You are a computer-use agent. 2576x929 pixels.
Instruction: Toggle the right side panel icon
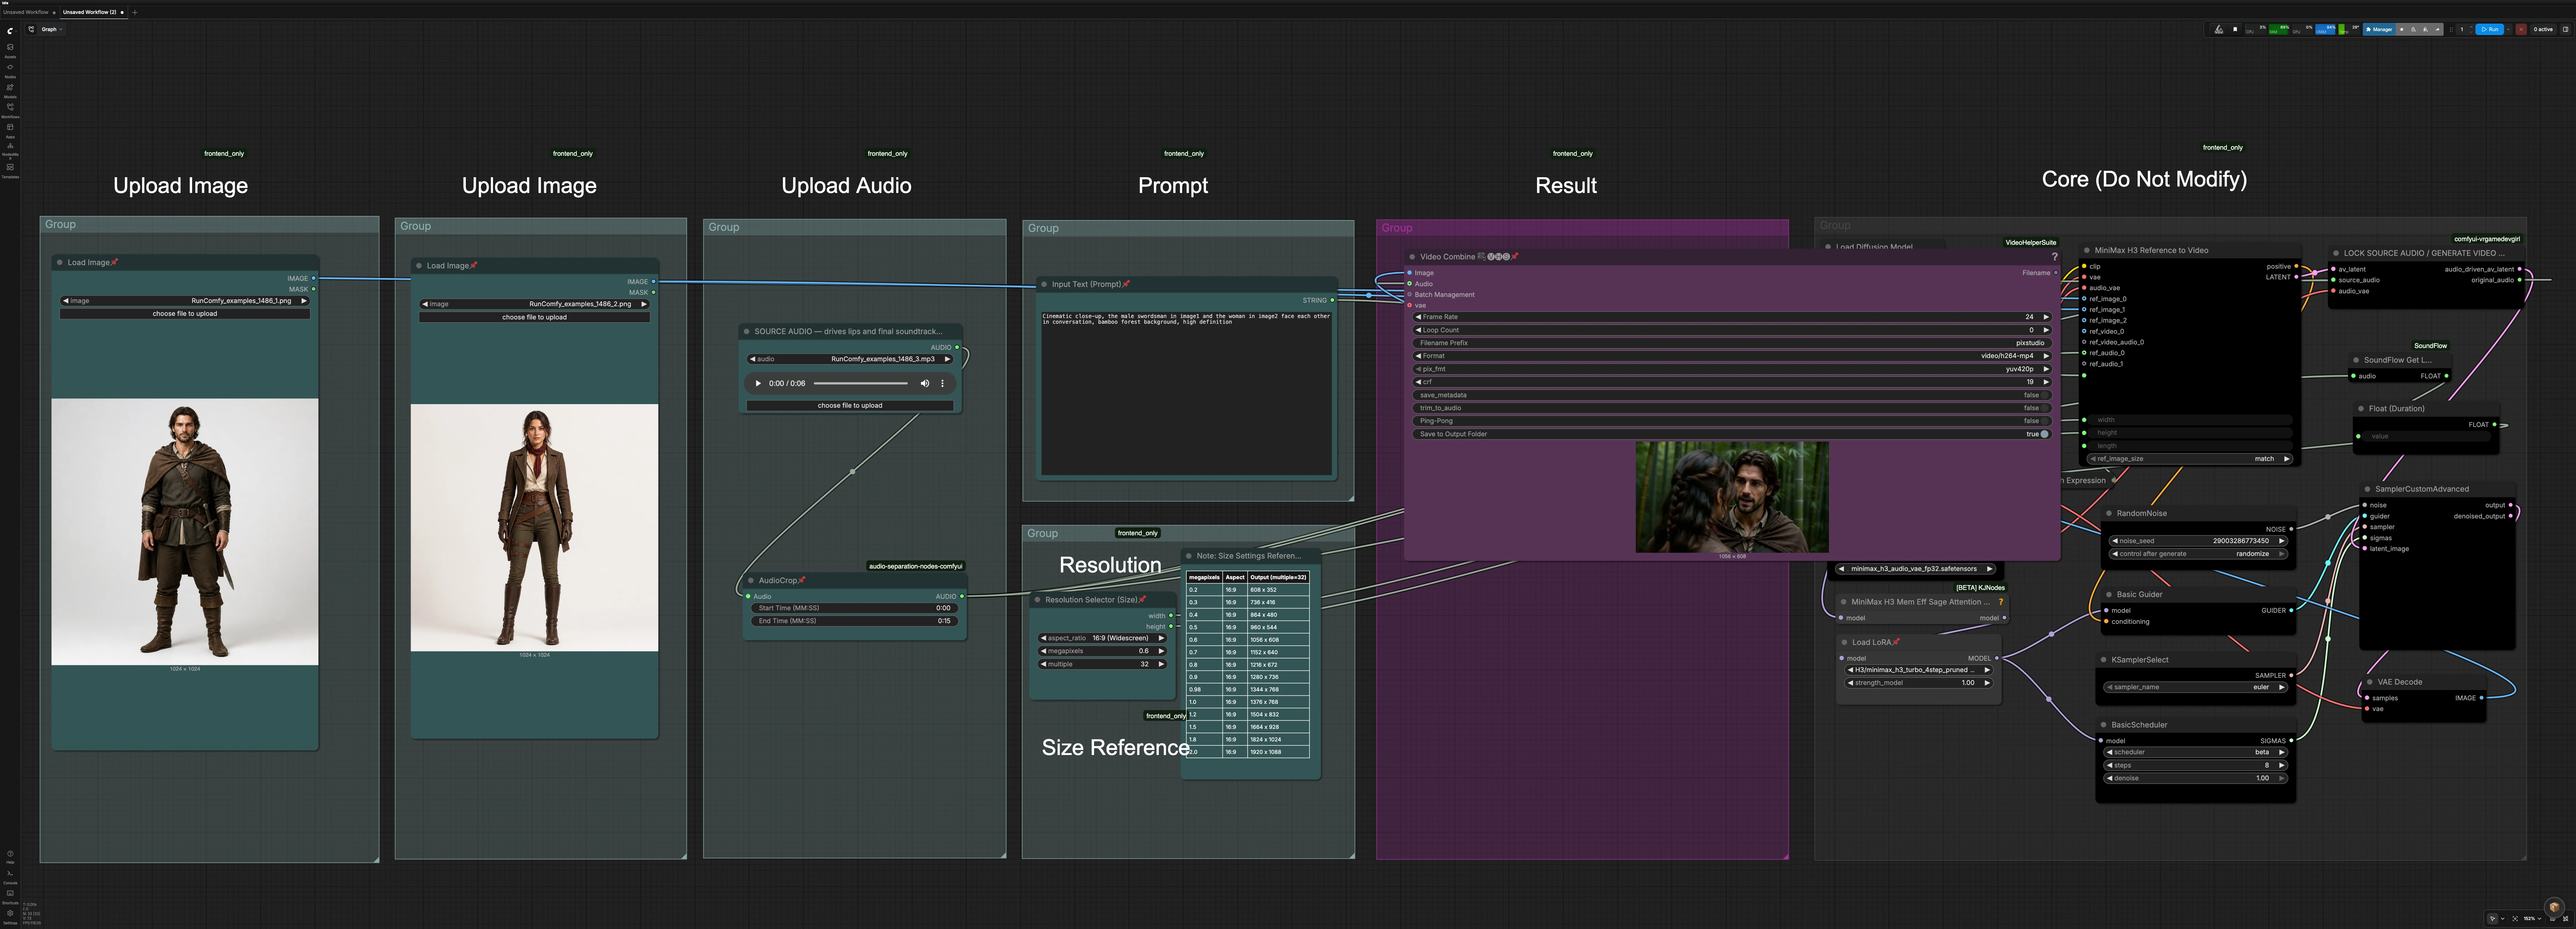(2565, 29)
